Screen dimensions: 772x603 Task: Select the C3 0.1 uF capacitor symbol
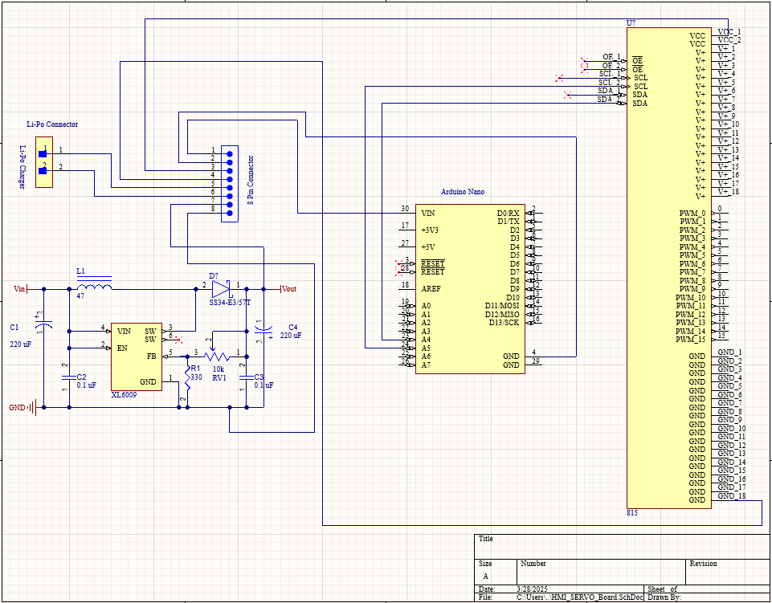point(247,377)
